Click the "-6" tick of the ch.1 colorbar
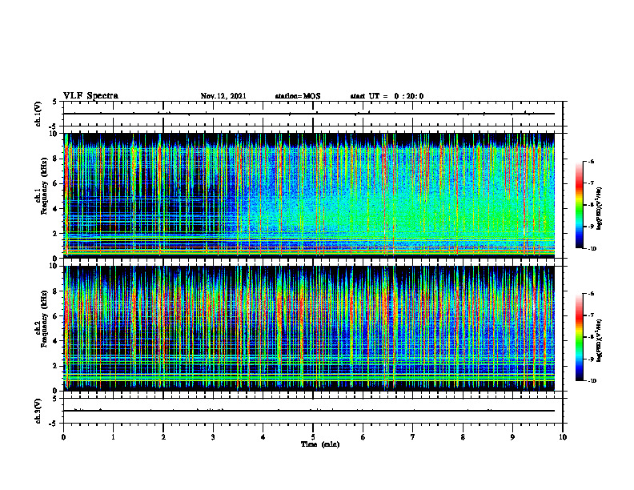Image resolution: width=634 pixels, height=490 pixels. [591, 162]
